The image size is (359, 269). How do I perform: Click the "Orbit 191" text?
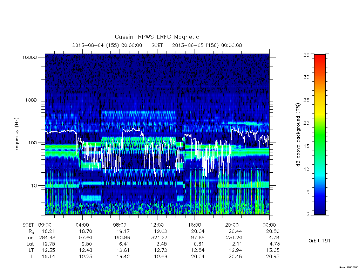[319, 241]
